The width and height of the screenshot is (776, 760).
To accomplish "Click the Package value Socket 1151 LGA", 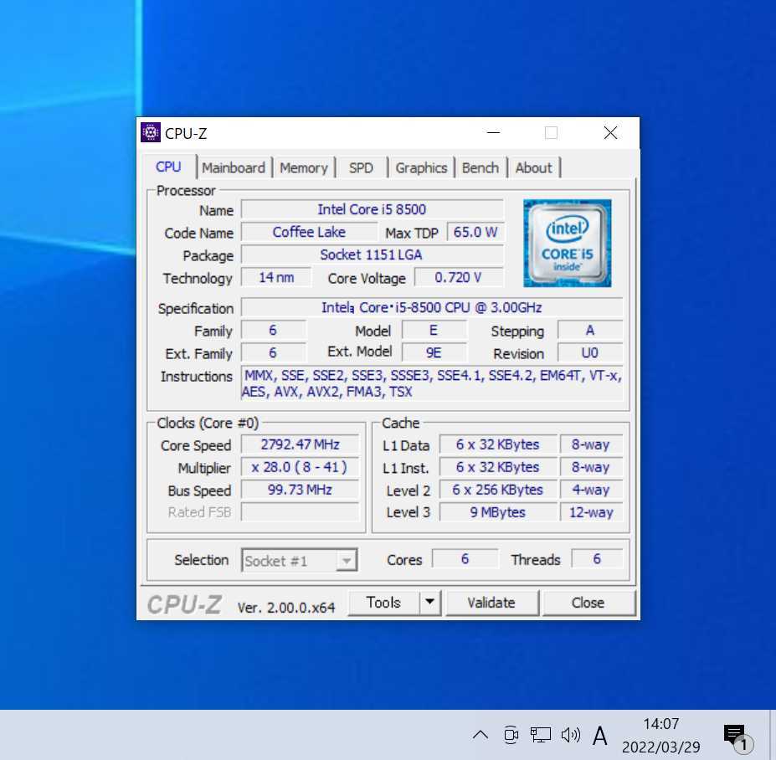I will 373,254.
